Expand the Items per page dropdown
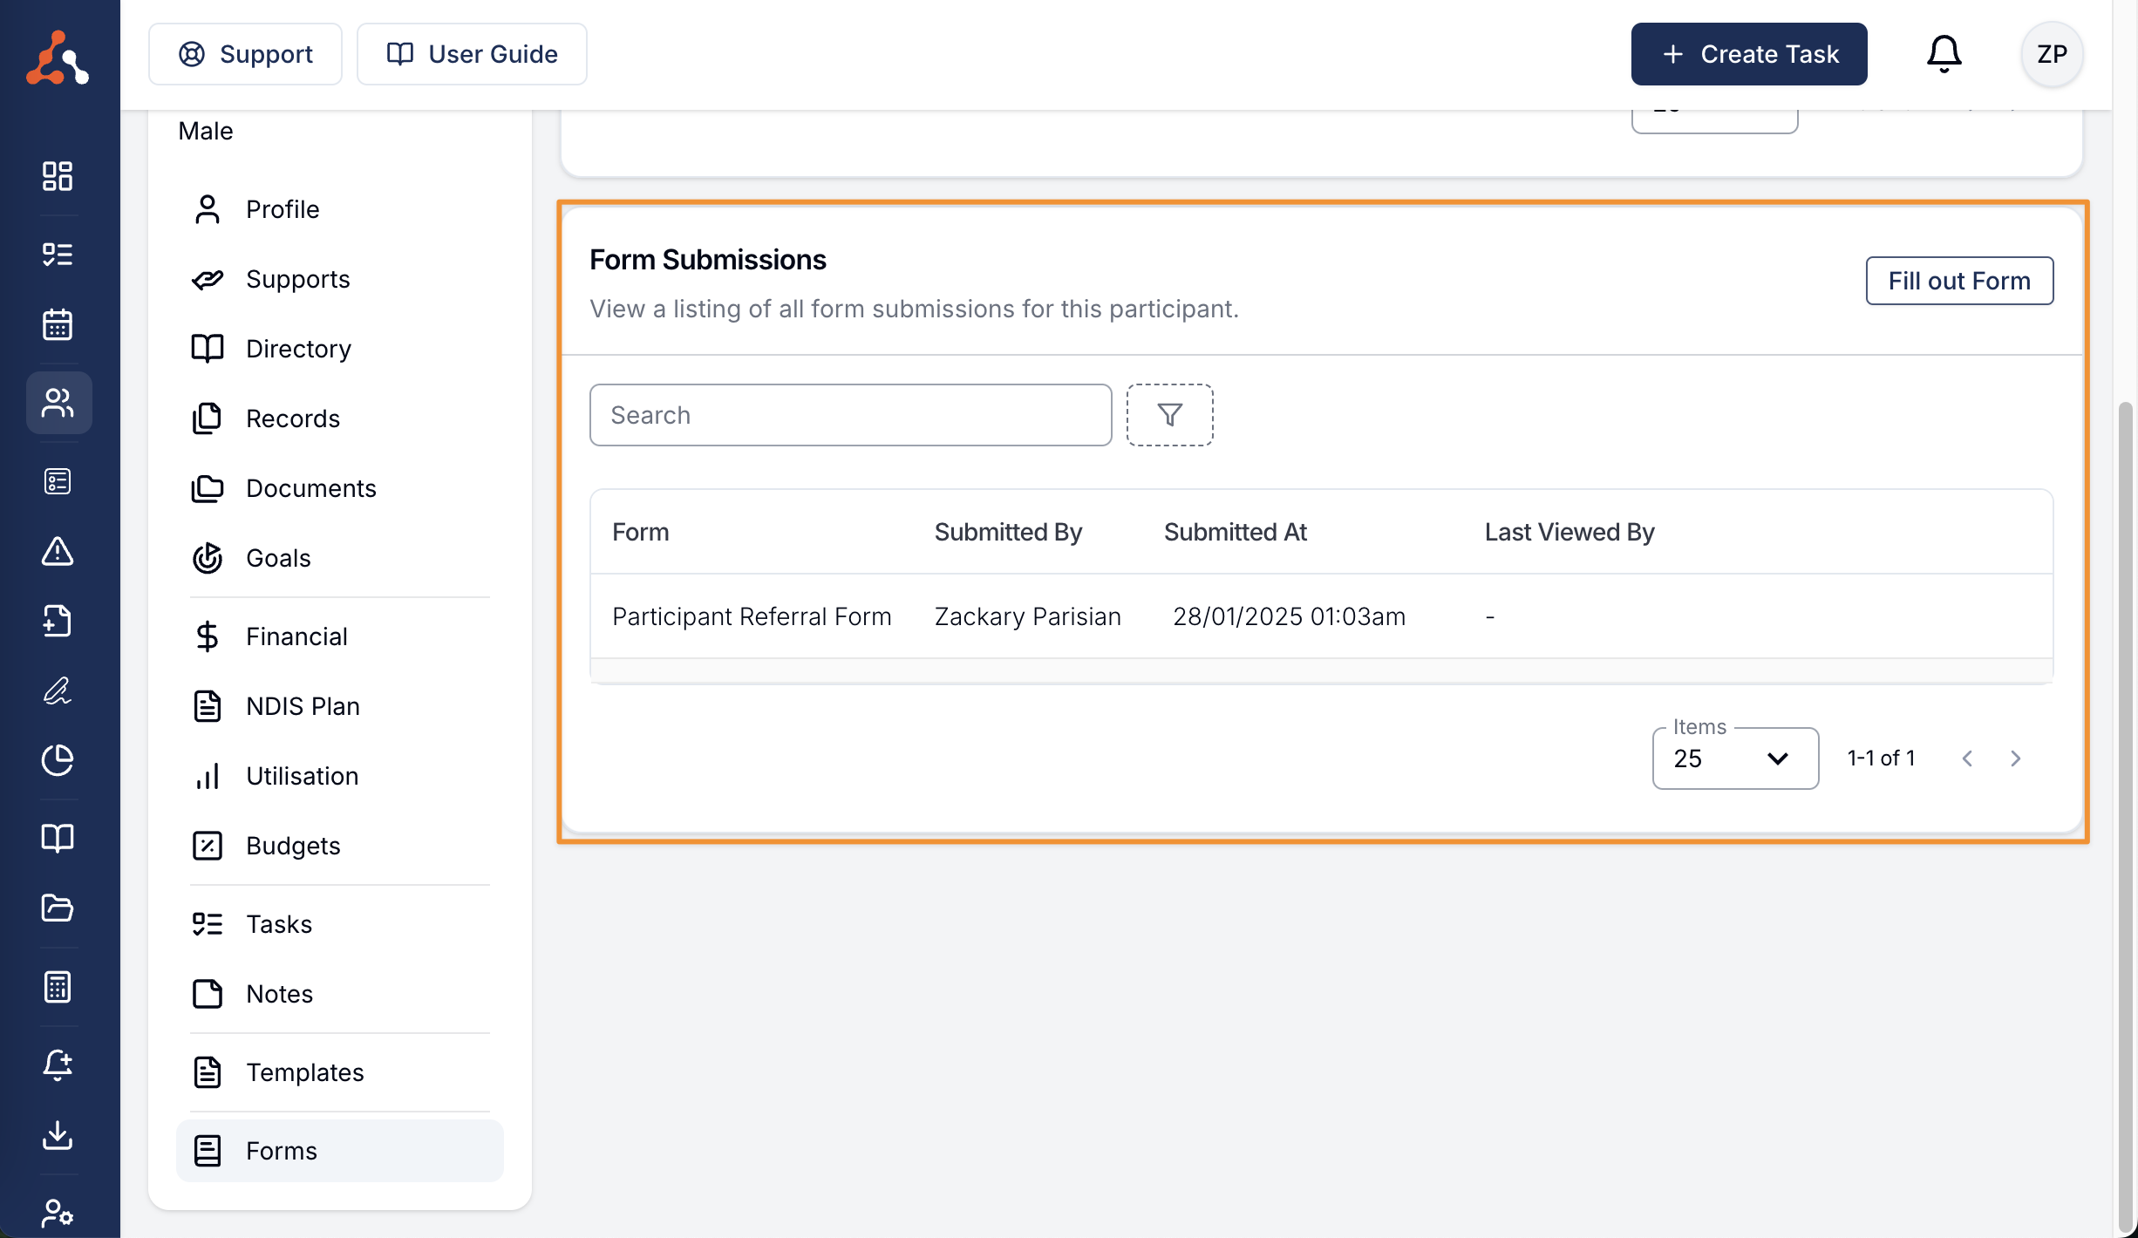The height and width of the screenshot is (1238, 2138). coord(1734,758)
